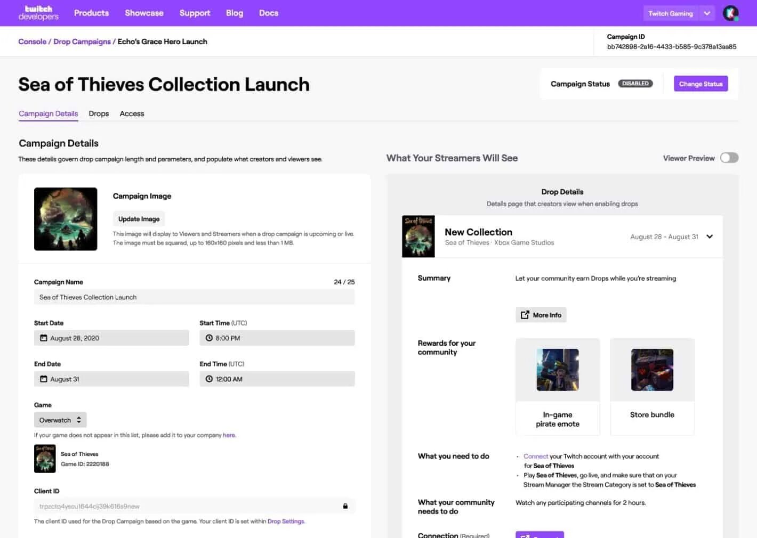757x538 pixels.
Task: Open the Game selector showing Overwatch
Action: 60,420
